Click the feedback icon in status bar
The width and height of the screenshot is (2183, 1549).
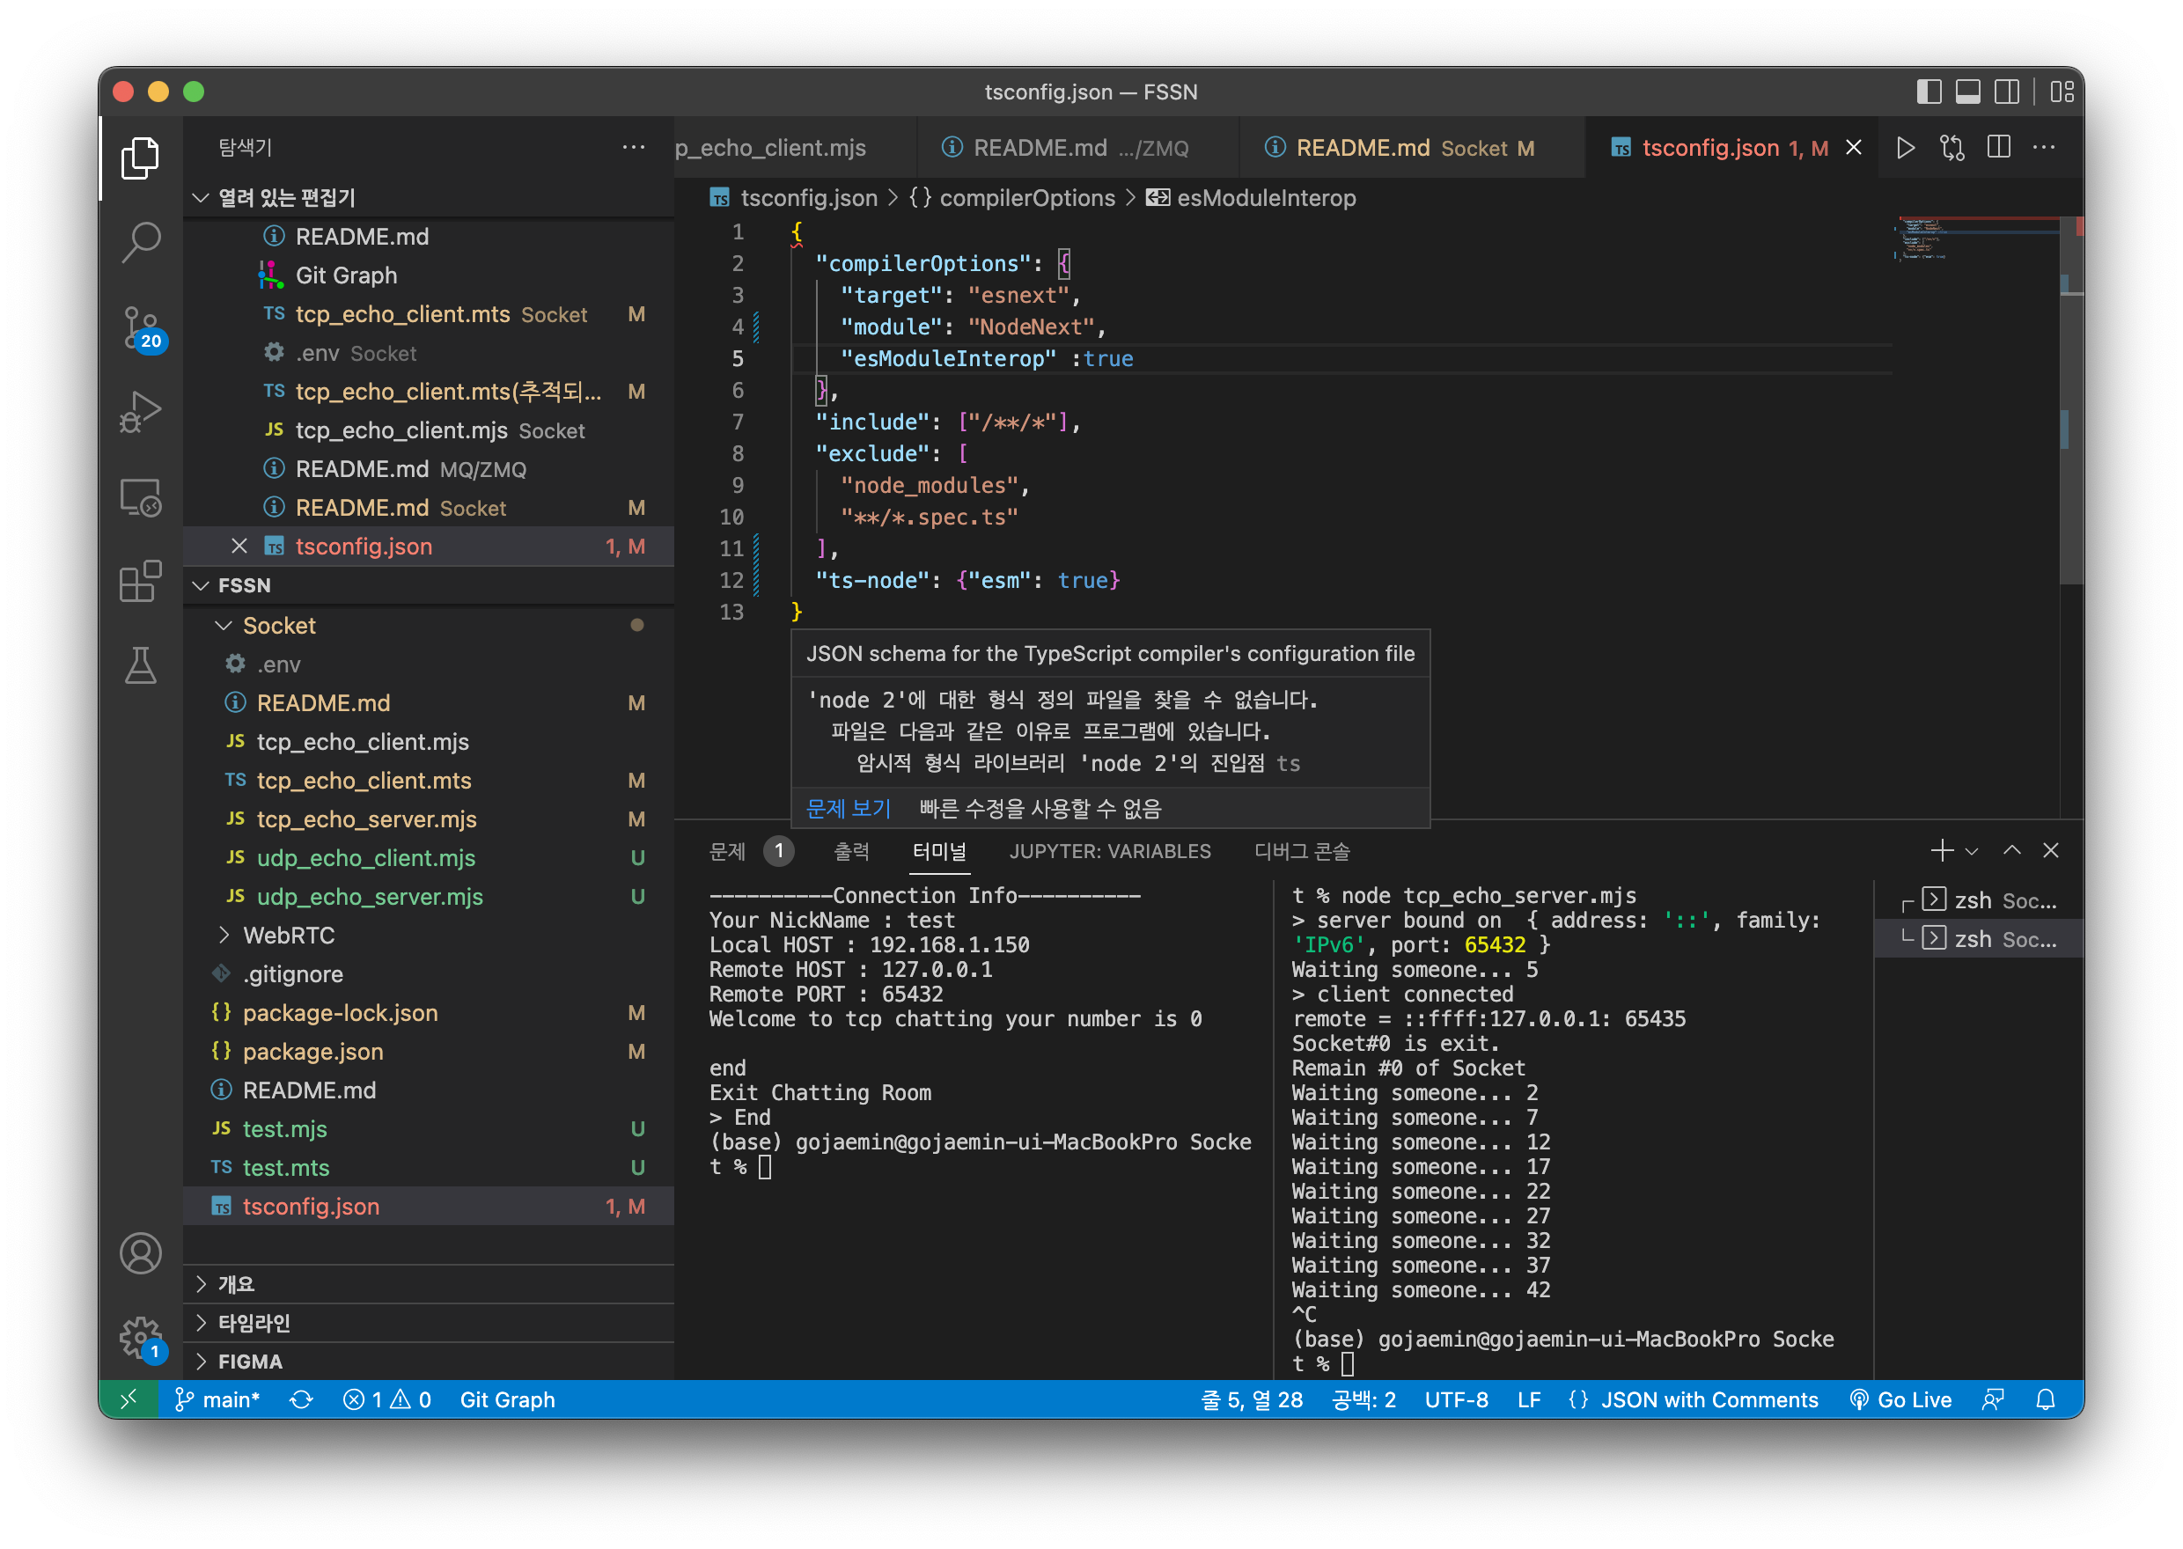tap(1992, 1399)
